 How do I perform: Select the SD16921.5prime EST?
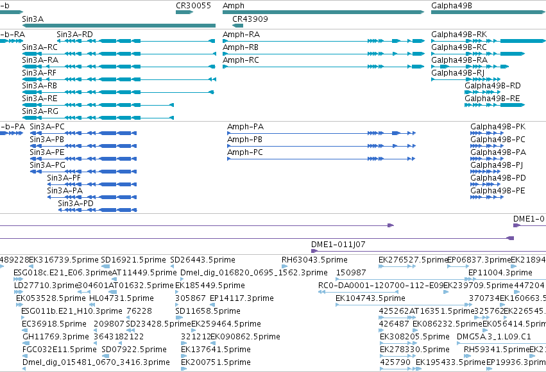[x=105, y=266]
